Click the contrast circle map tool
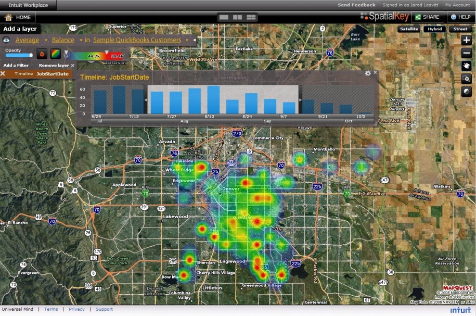476x316 pixels. 466,92
